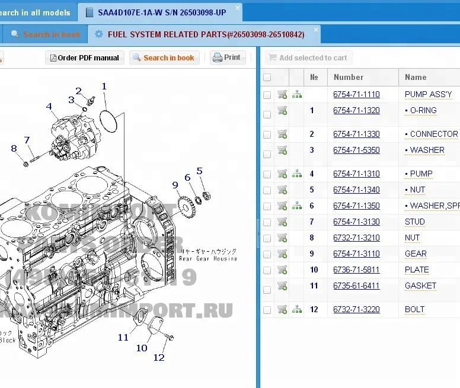Click the Print button

click(x=228, y=57)
